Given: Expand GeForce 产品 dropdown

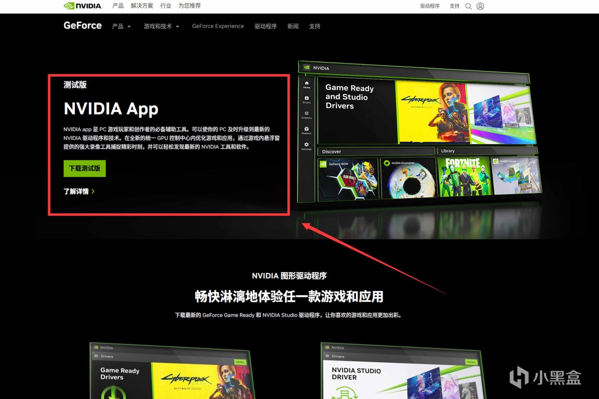Looking at the screenshot, I should point(122,26).
